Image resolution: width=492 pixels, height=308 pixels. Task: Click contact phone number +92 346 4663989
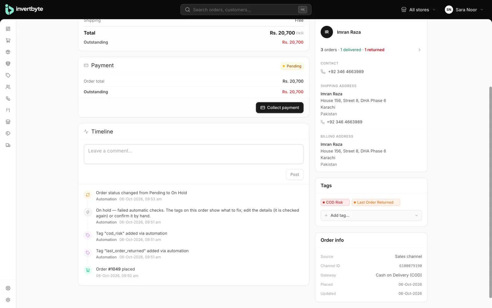(346, 71)
